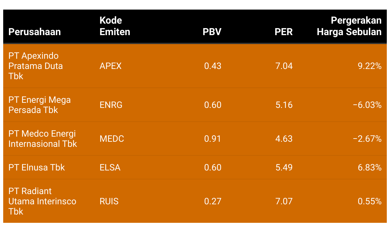This screenshot has width=390, height=226.
Task: Click the 9.22% price movement value
Action: (x=370, y=66)
